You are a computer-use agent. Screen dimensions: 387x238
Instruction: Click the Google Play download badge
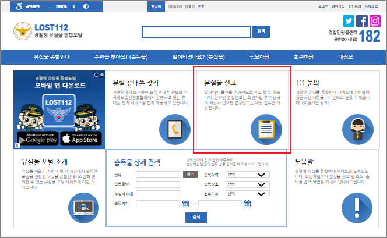[38, 138]
